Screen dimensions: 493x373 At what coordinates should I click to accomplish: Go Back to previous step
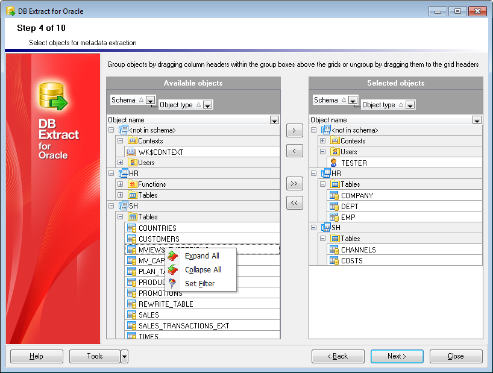[x=338, y=356]
